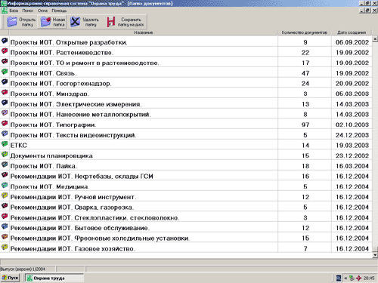This screenshot has width=378, height=283.
Task: Click the vertical scrollbar track
Action: click(x=375, y=144)
